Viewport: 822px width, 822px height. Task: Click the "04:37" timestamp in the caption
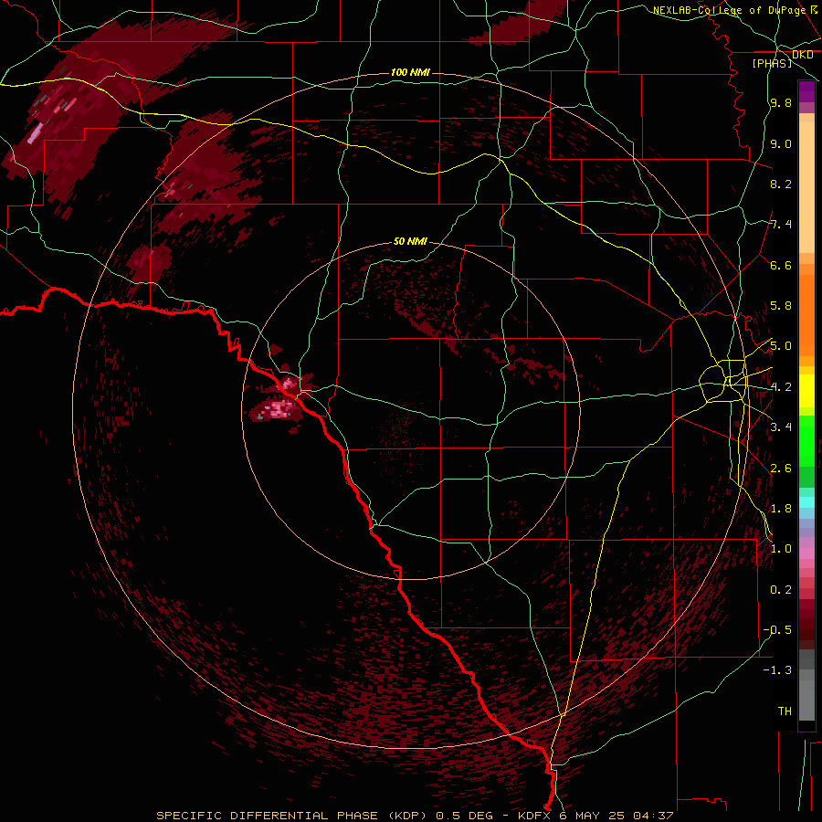pos(653,816)
